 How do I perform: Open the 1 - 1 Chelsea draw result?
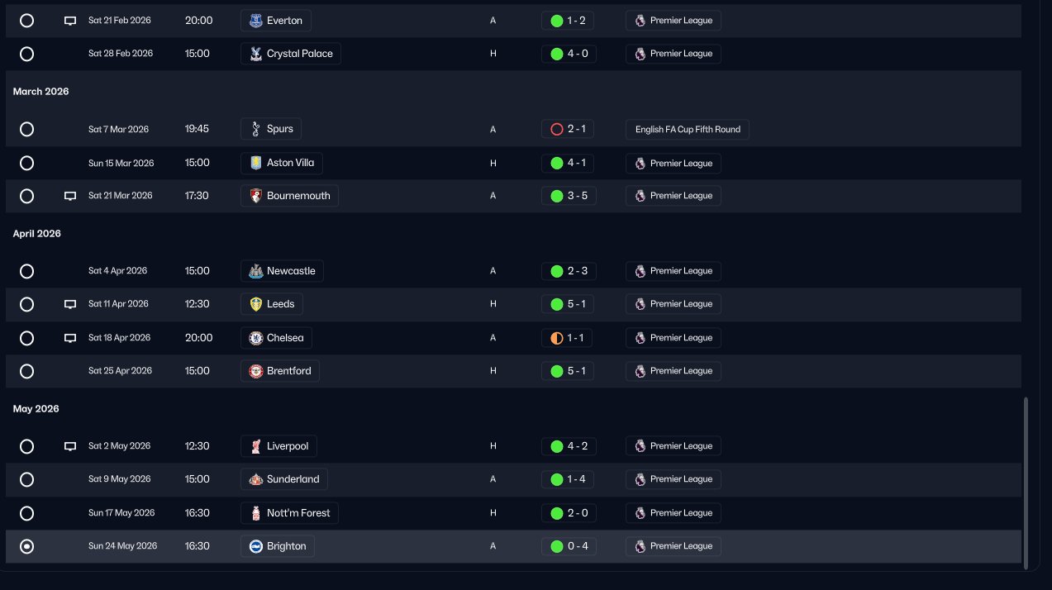[x=569, y=338]
